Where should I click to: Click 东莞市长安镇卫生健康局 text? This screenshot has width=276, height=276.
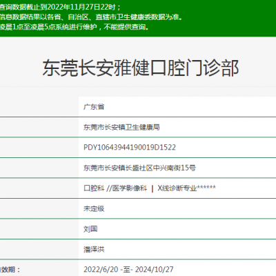click(121, 127)
